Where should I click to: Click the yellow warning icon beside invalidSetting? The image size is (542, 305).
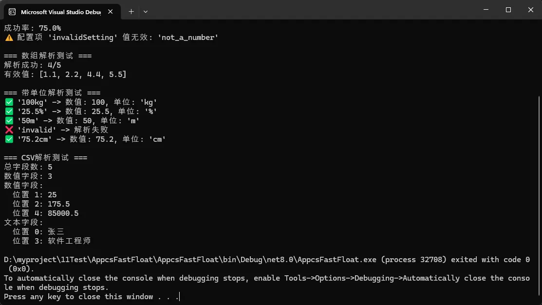point(9,38)
